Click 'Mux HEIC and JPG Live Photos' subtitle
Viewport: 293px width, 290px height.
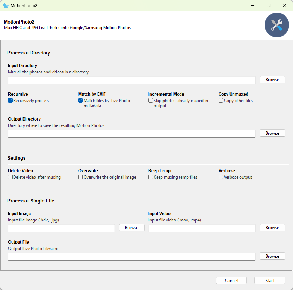67,28
